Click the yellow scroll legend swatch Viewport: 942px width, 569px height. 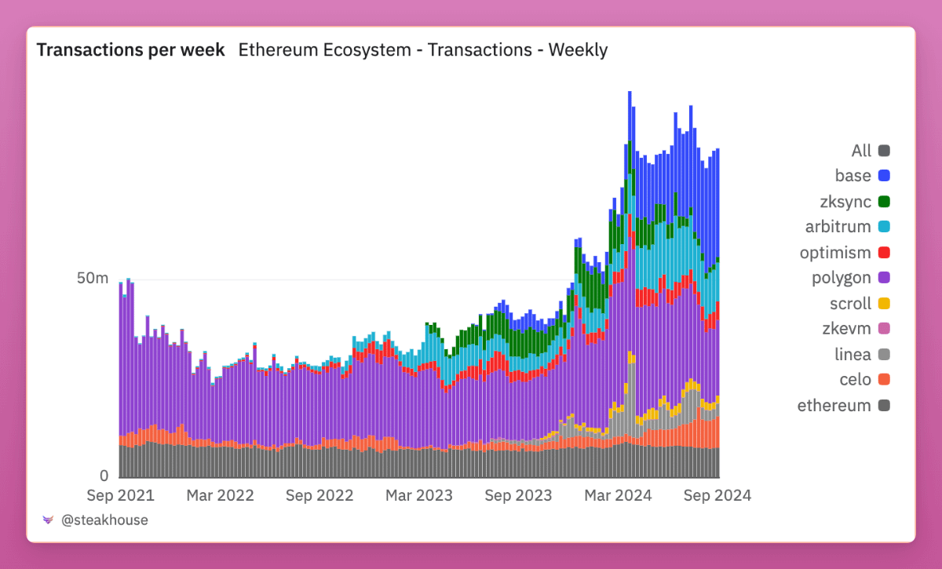coord(884,304)
